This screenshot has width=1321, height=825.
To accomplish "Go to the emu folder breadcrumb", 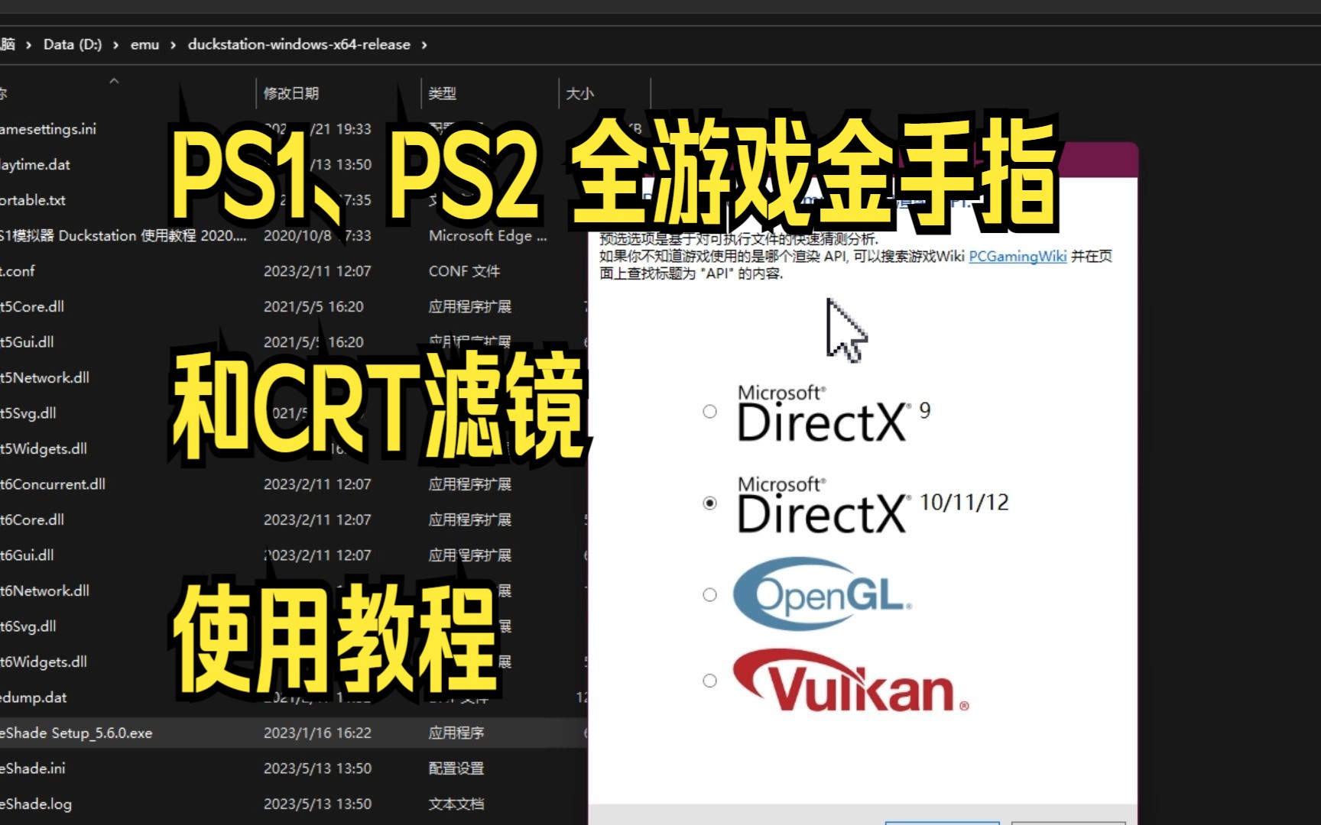I will [x=144, y=44].
